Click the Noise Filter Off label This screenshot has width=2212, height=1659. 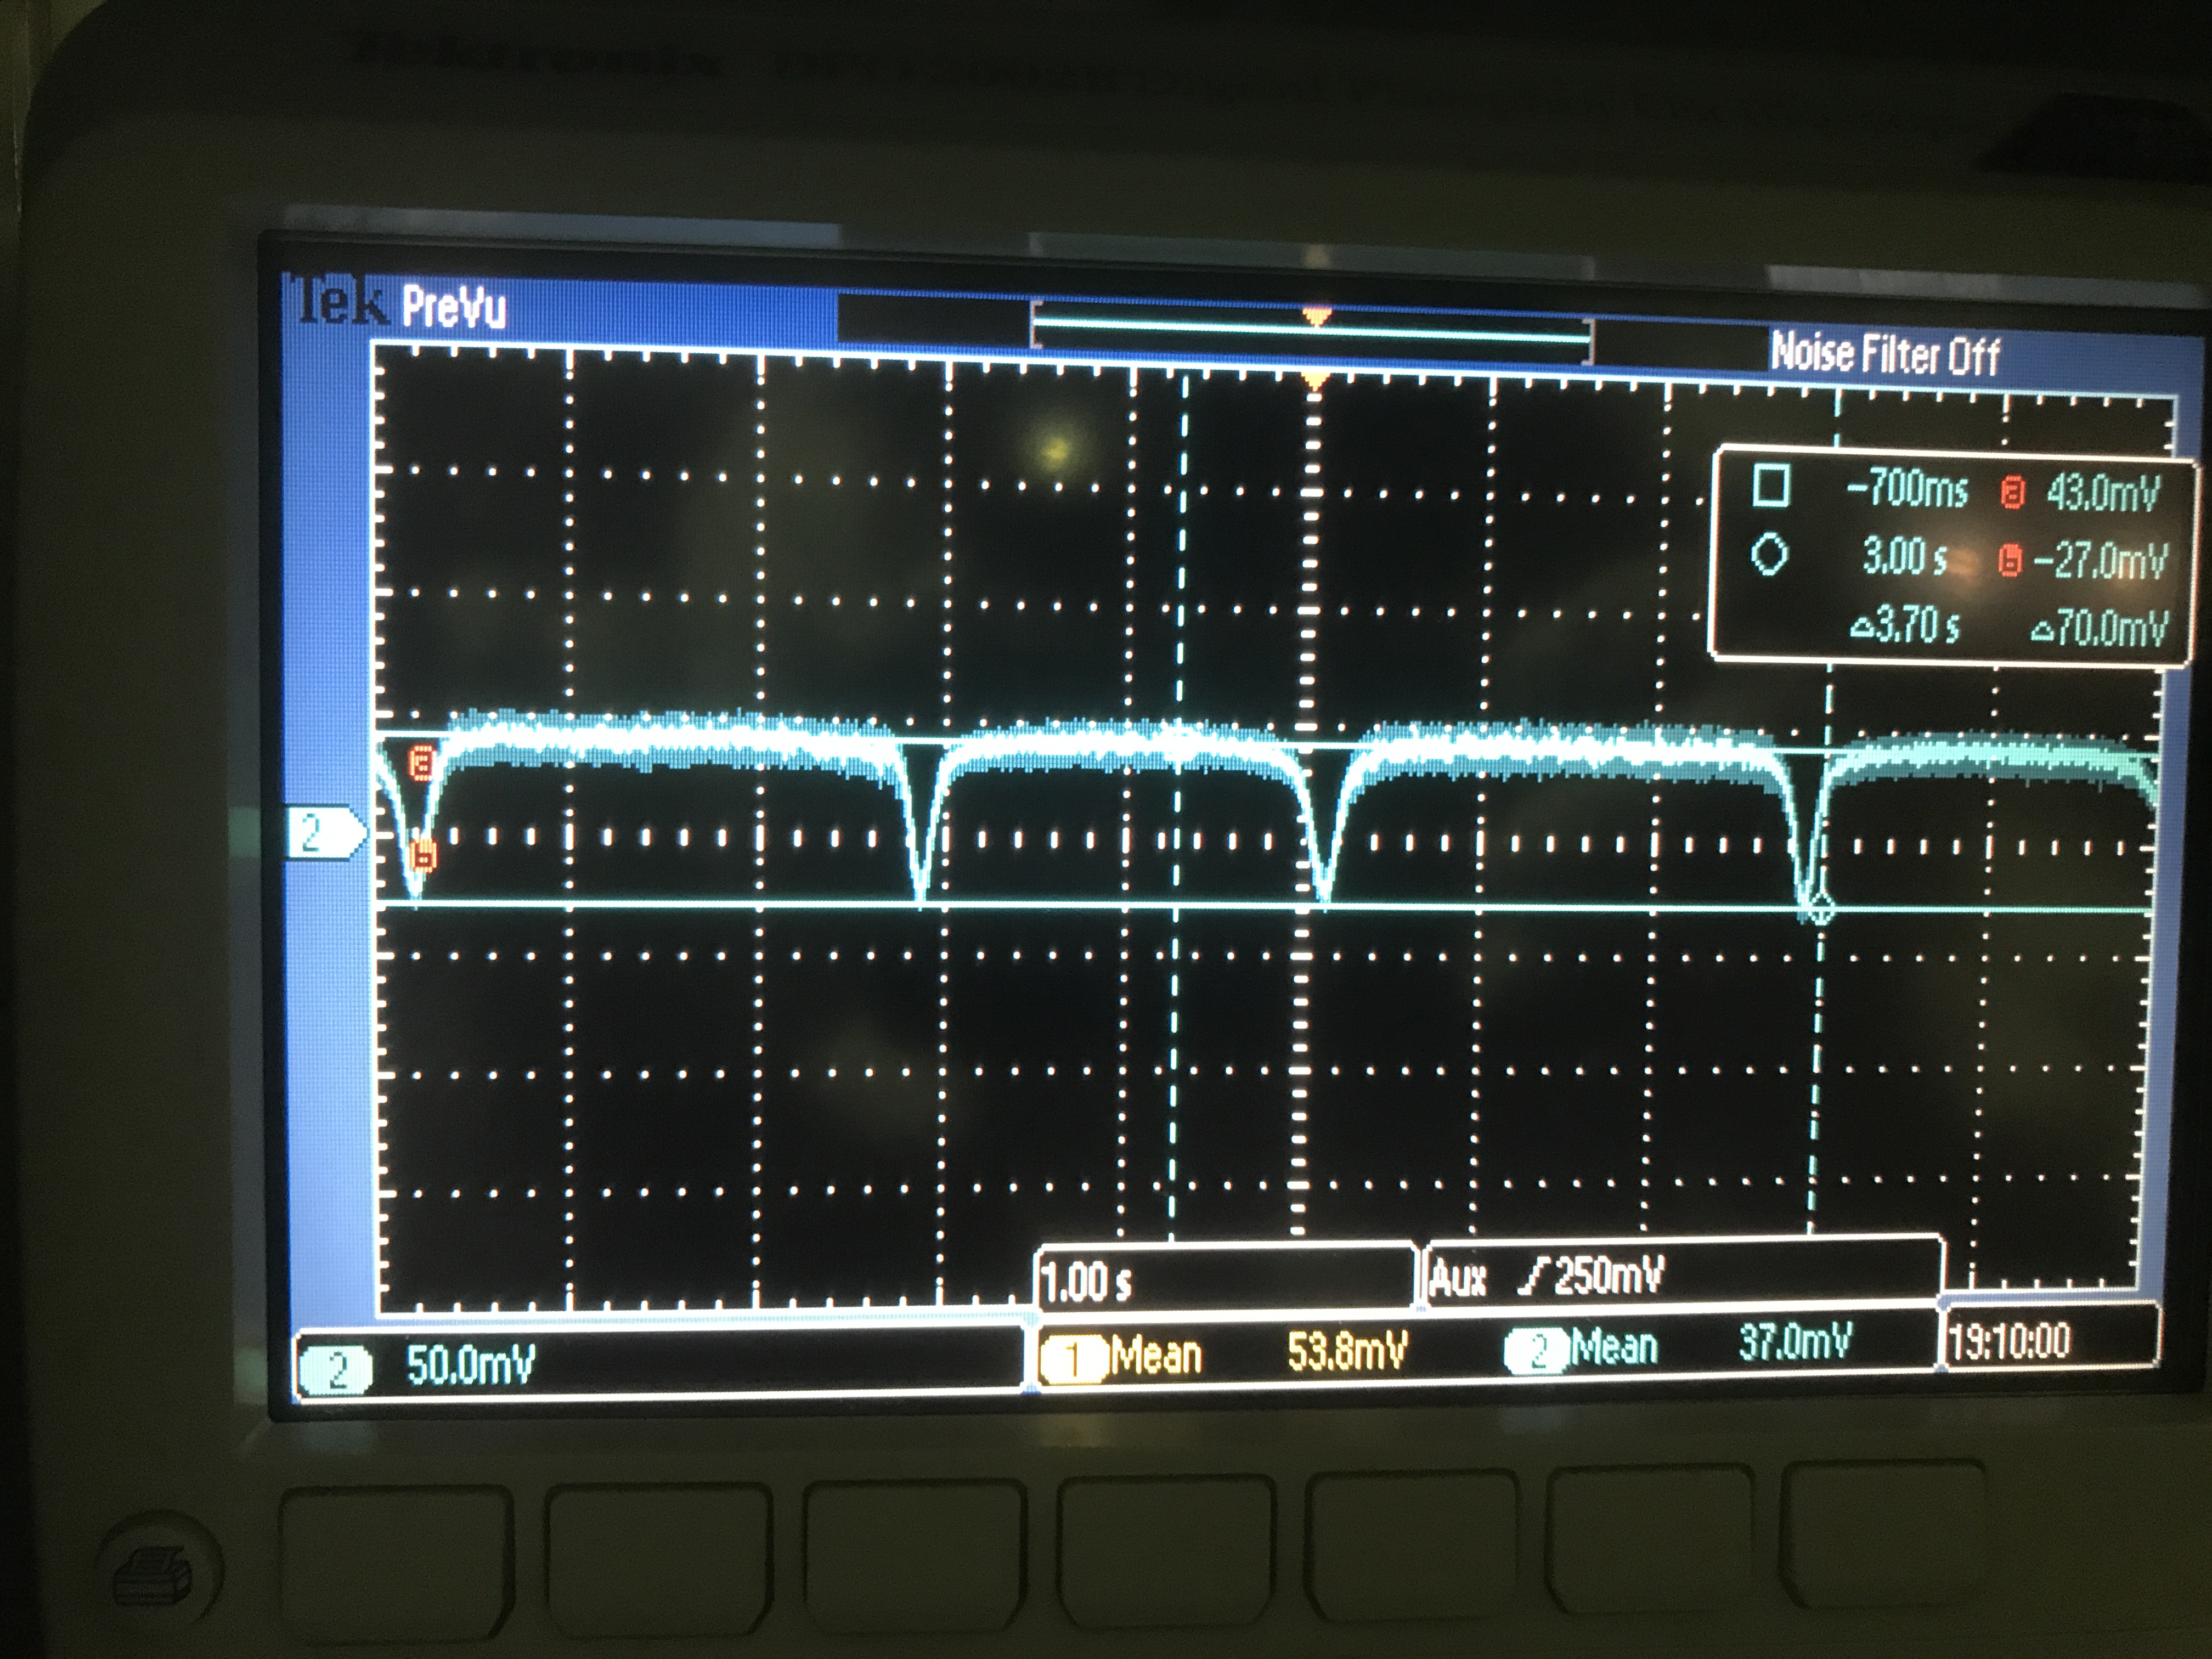click(x=1885, y=354)
